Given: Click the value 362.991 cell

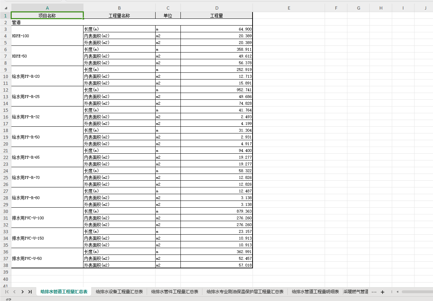Looking at the screenshot, I should (217, 252).
